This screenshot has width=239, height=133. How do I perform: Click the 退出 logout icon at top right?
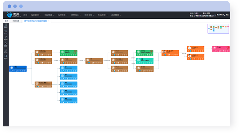pyautogui.click(x=224, y=15)
